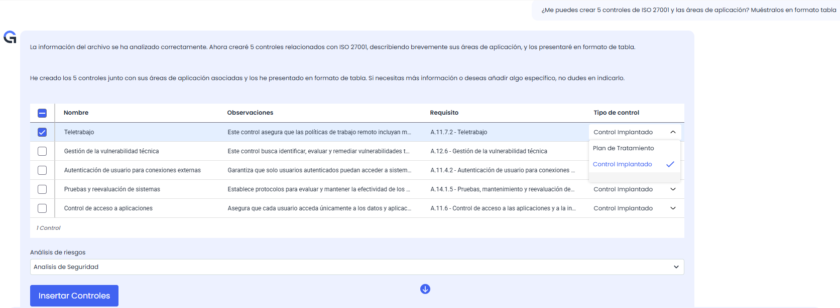840x308 pixels.
Task: Click the Tipo de control column header
Action: click(x=616, y=113)
